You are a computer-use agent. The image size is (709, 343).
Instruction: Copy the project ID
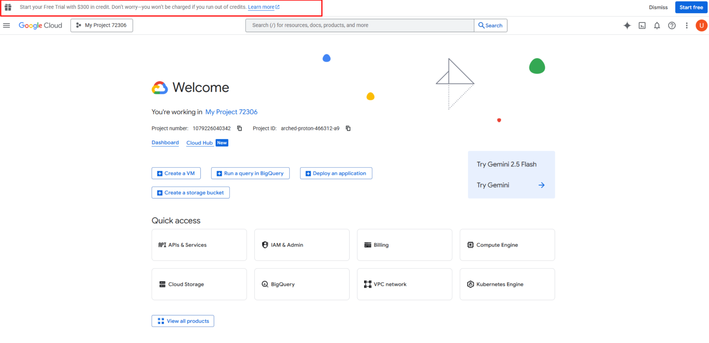coord(348,128)
